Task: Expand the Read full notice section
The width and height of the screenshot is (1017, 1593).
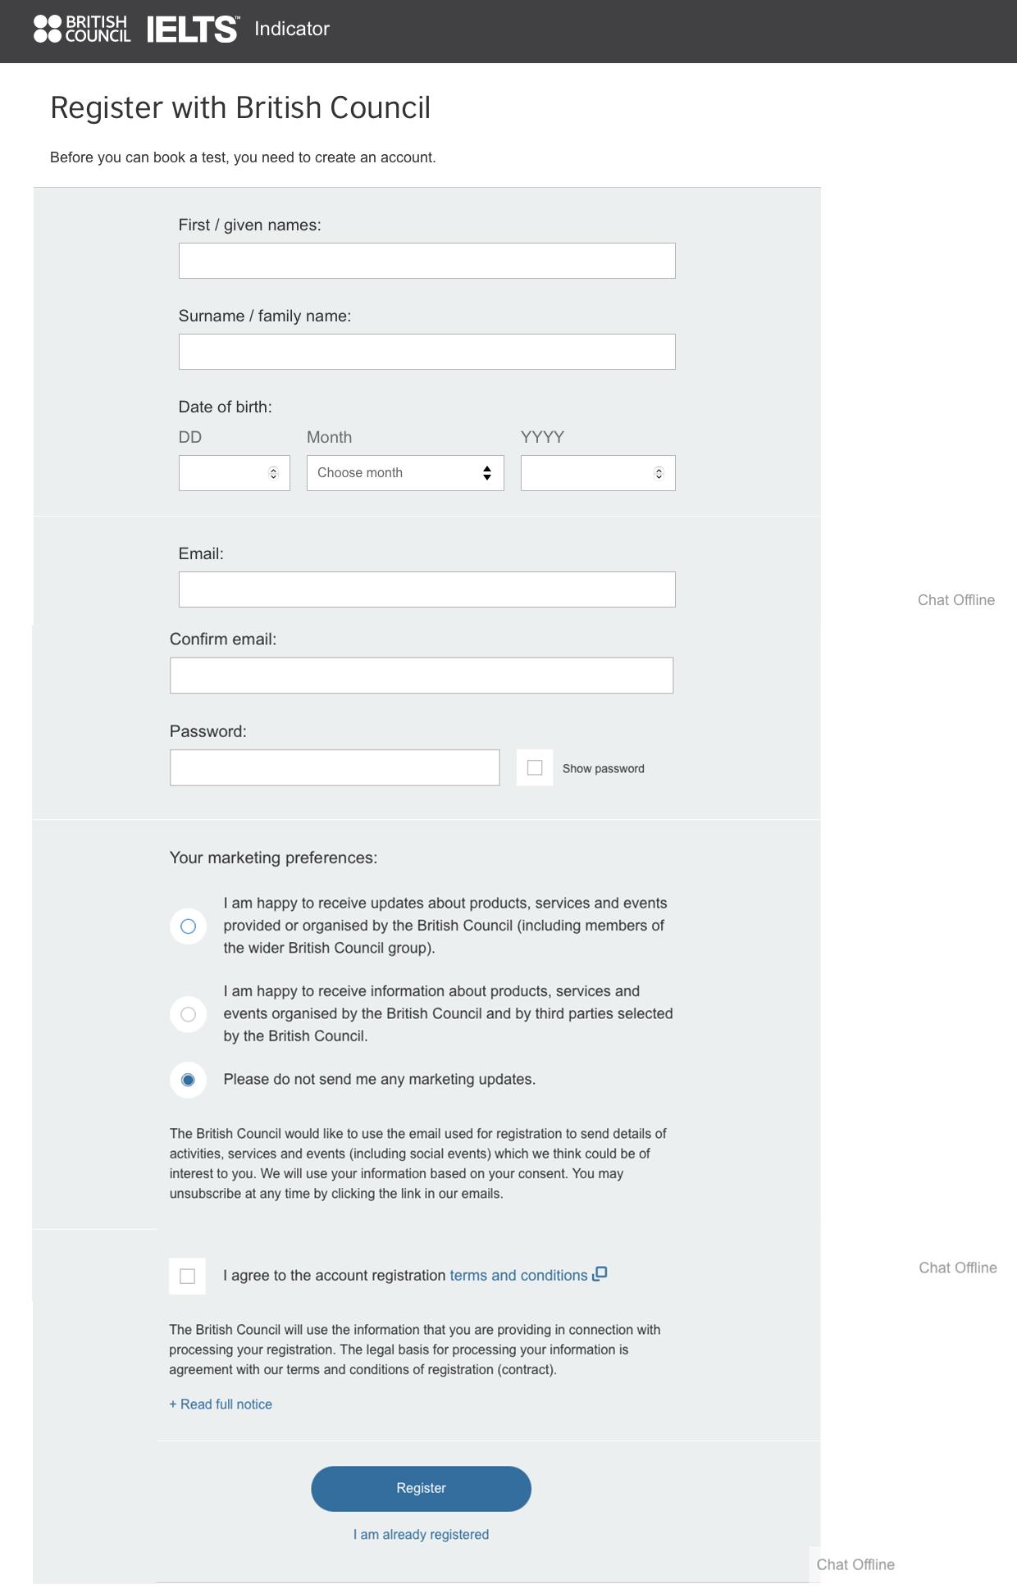Action: coord(221,1404)
